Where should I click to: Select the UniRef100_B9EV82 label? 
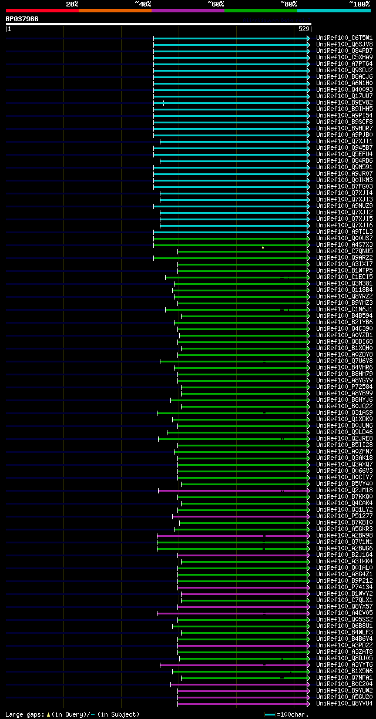tap(344, 102)
